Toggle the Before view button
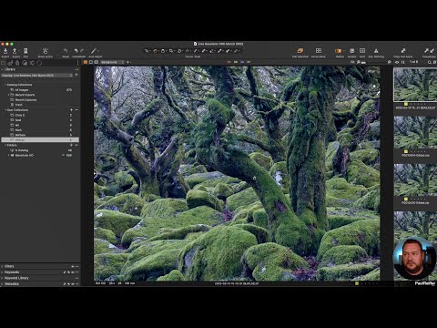437x328 pixels. point(338,51)
